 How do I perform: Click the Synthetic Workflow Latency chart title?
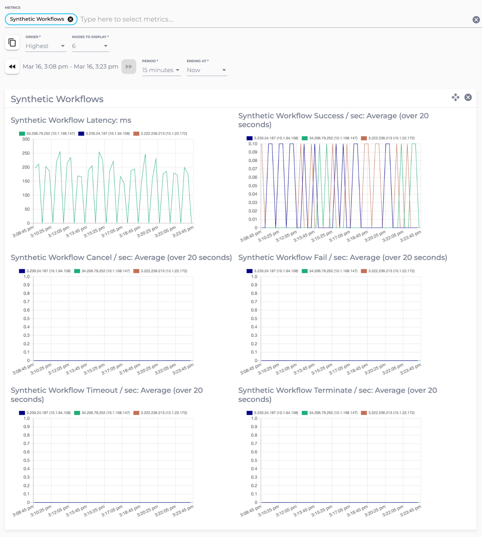[x=71, y=120]
